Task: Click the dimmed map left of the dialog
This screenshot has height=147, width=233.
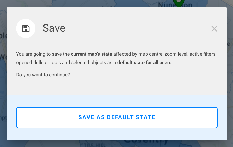Action: tap(3, 77)
